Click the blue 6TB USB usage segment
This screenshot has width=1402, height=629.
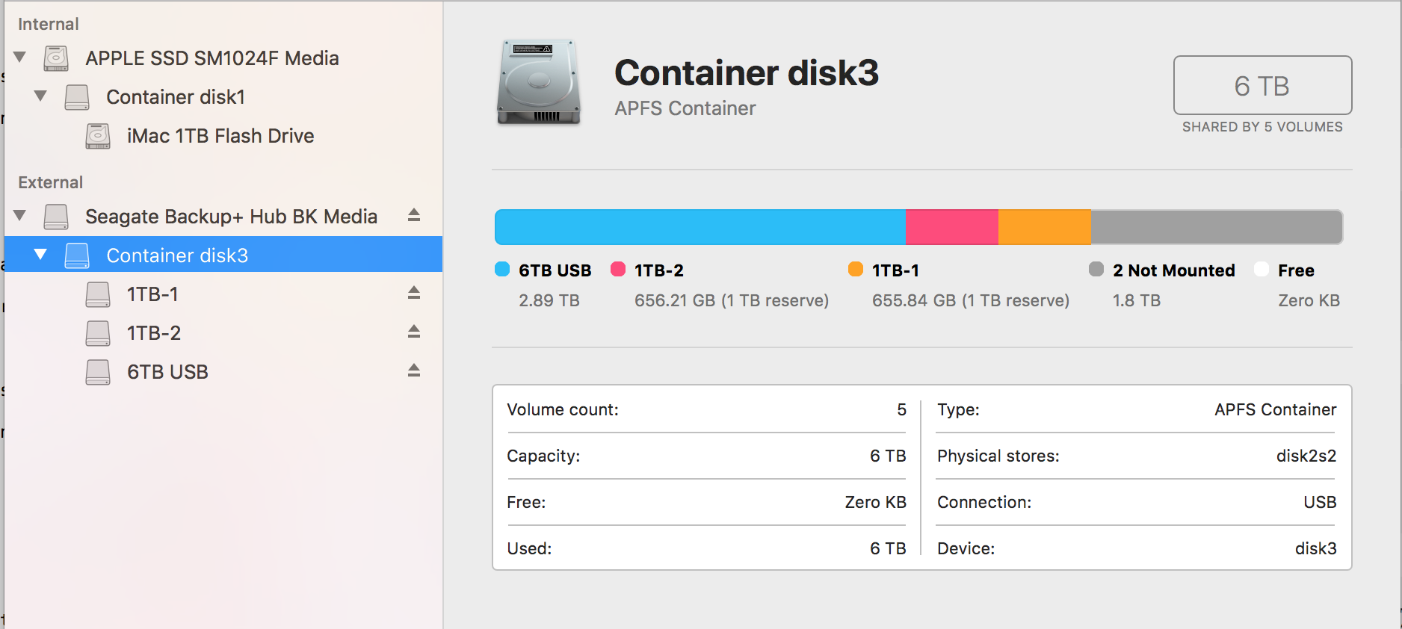click(700, 227)
